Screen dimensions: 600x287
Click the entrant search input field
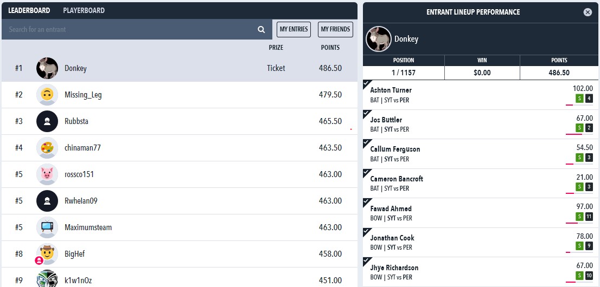(x=130, y=29)
